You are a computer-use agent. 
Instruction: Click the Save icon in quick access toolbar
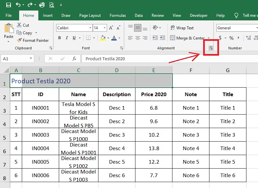pos(8,5)
